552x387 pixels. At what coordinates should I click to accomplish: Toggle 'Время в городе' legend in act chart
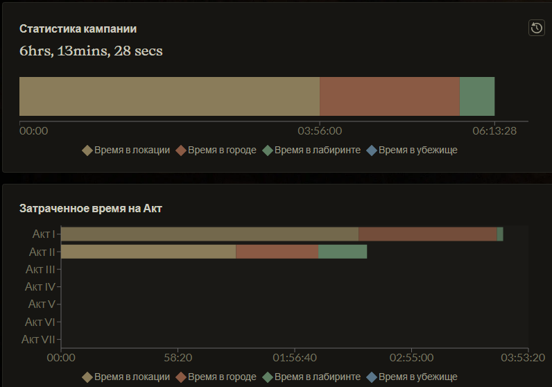pos(216,377)
